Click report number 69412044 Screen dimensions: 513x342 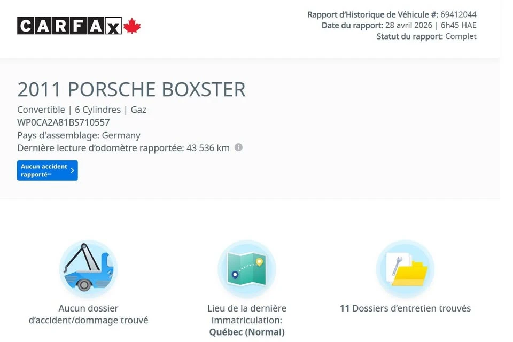click(x=458, y=14)
